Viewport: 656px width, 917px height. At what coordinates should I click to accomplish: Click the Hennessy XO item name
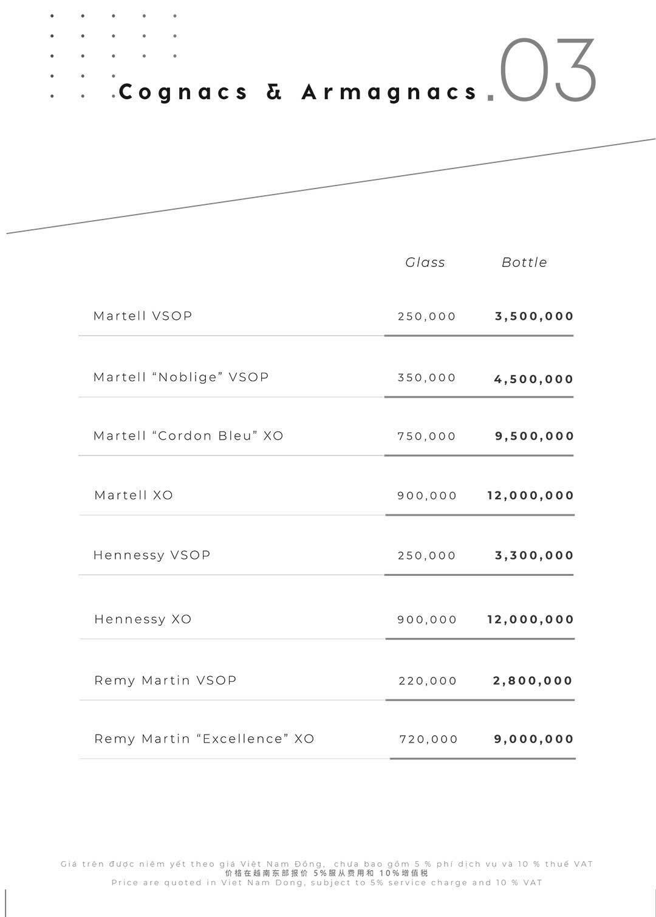coord(143,620)
